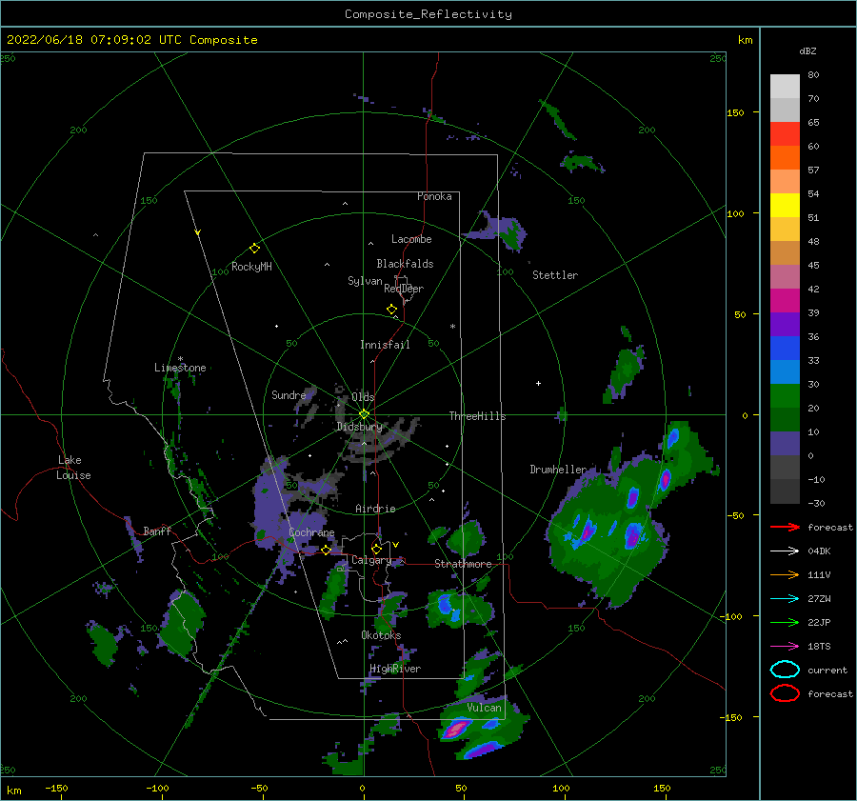
Task: Click the Calgary city label
Action: pyautogui.click(x=371, y=560)
